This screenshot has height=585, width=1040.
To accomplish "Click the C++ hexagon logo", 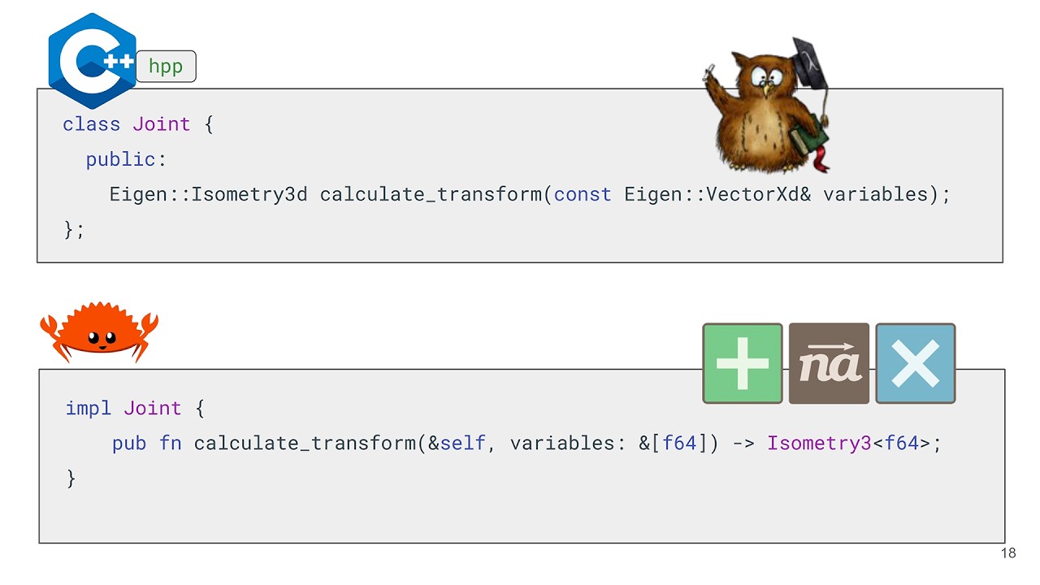I will click(92, 61).
